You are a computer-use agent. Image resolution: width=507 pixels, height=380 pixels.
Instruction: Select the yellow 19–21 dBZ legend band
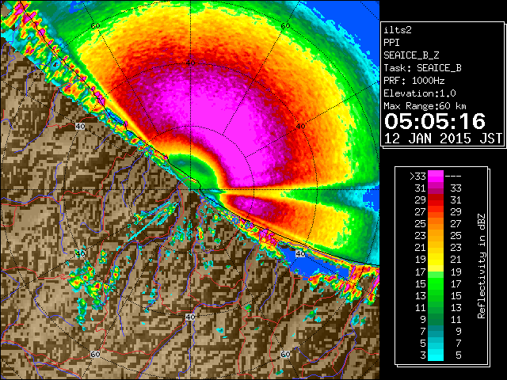(436, 260)
